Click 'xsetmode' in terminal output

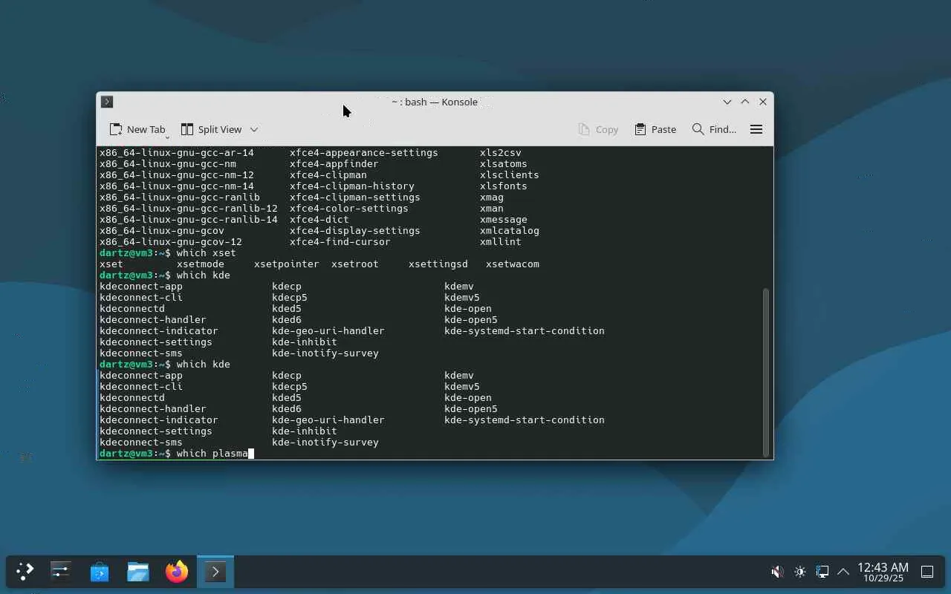[x=201, y=264]
